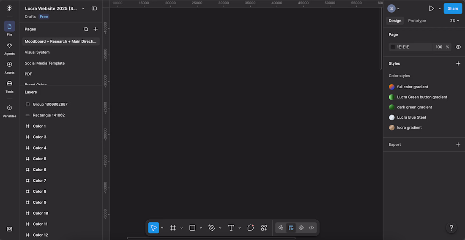
Task: Select the Color 5 frame layer
Action: 61,158
